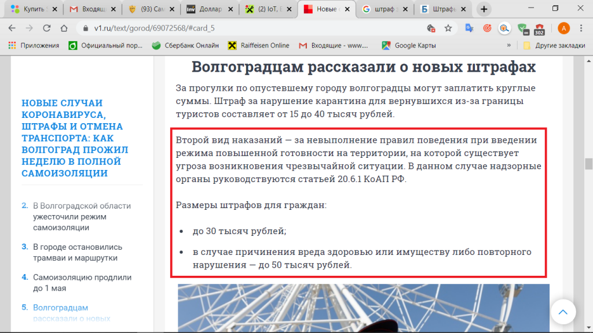Bookmark this page with the star icon
593x333 pixels.
[448, 28]
